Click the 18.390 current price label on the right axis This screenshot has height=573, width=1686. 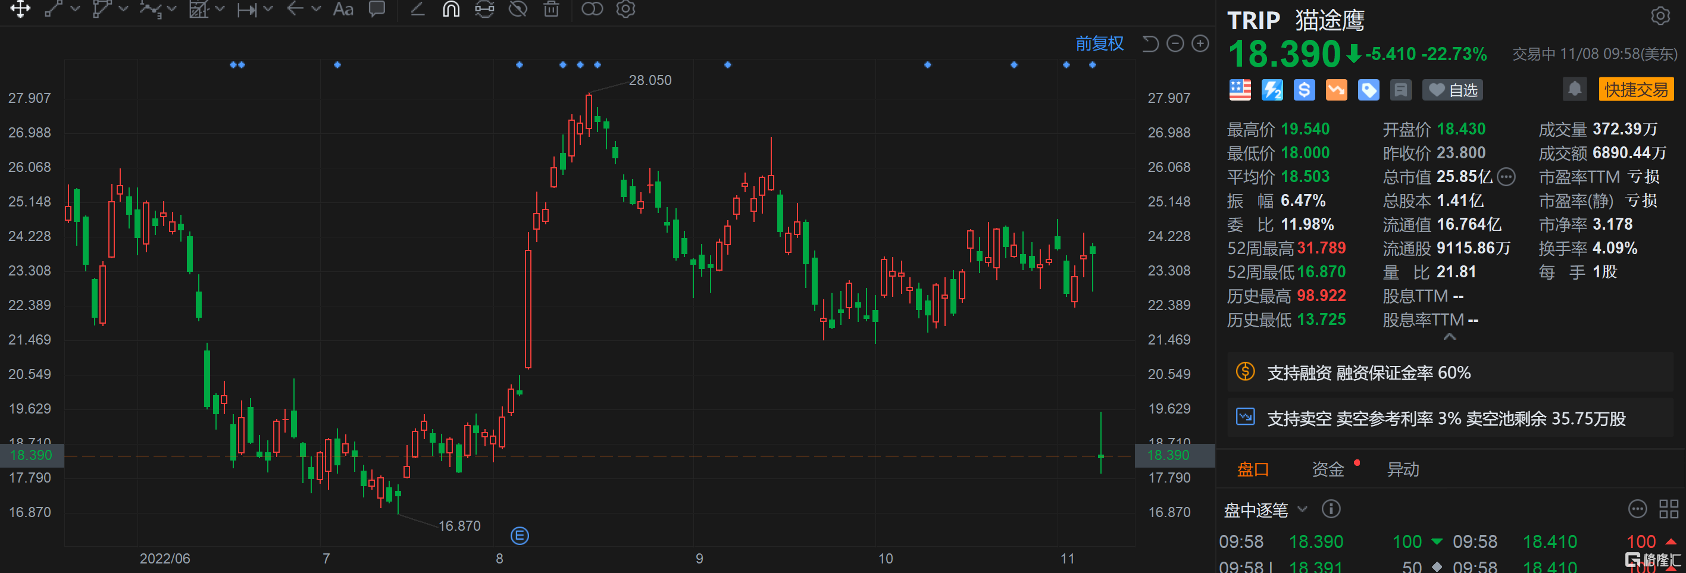tap(1168, 455)
